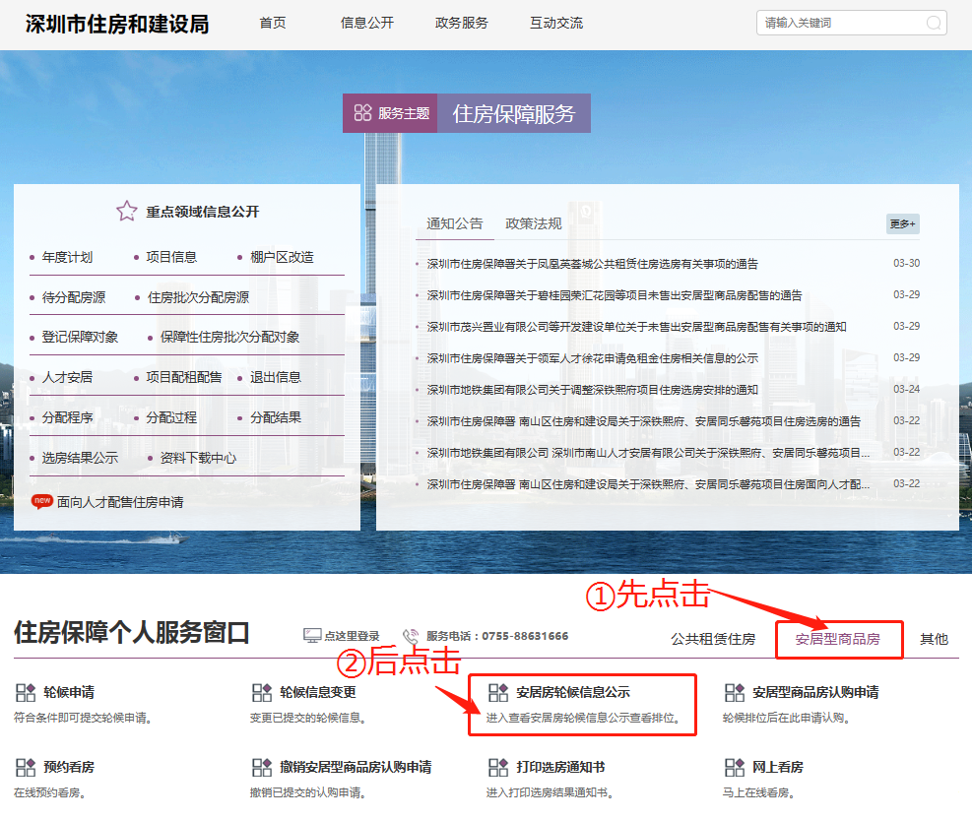This screenshot has width=972, height=820.
Task: Click the phone icon beside 服务电话
Action: click(x=411, y=637)
